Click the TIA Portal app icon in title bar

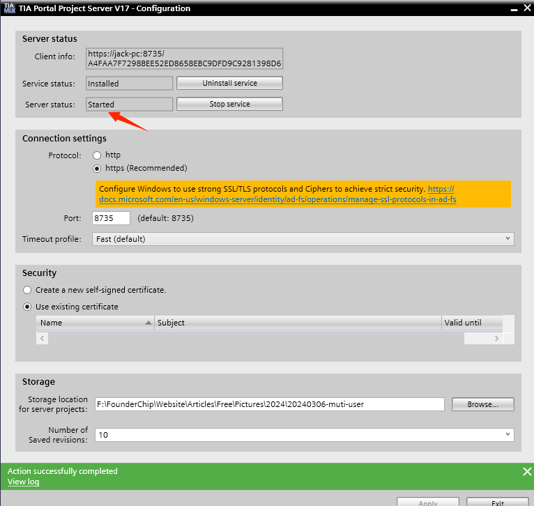coord(10,8)
